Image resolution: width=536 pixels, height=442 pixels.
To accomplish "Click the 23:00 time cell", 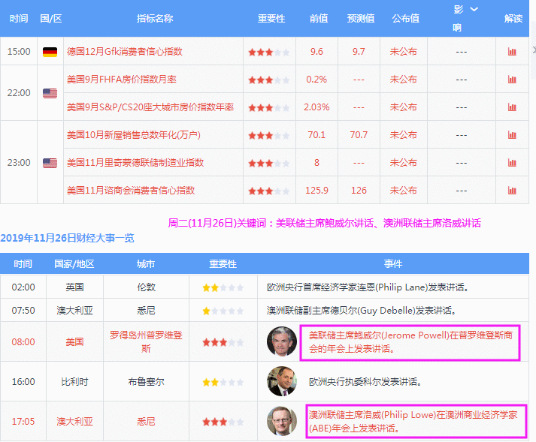I will coord(19,162).
